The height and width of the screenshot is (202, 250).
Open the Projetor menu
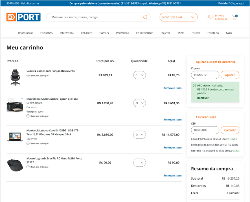pyautogui.click(x=165, y=33)
